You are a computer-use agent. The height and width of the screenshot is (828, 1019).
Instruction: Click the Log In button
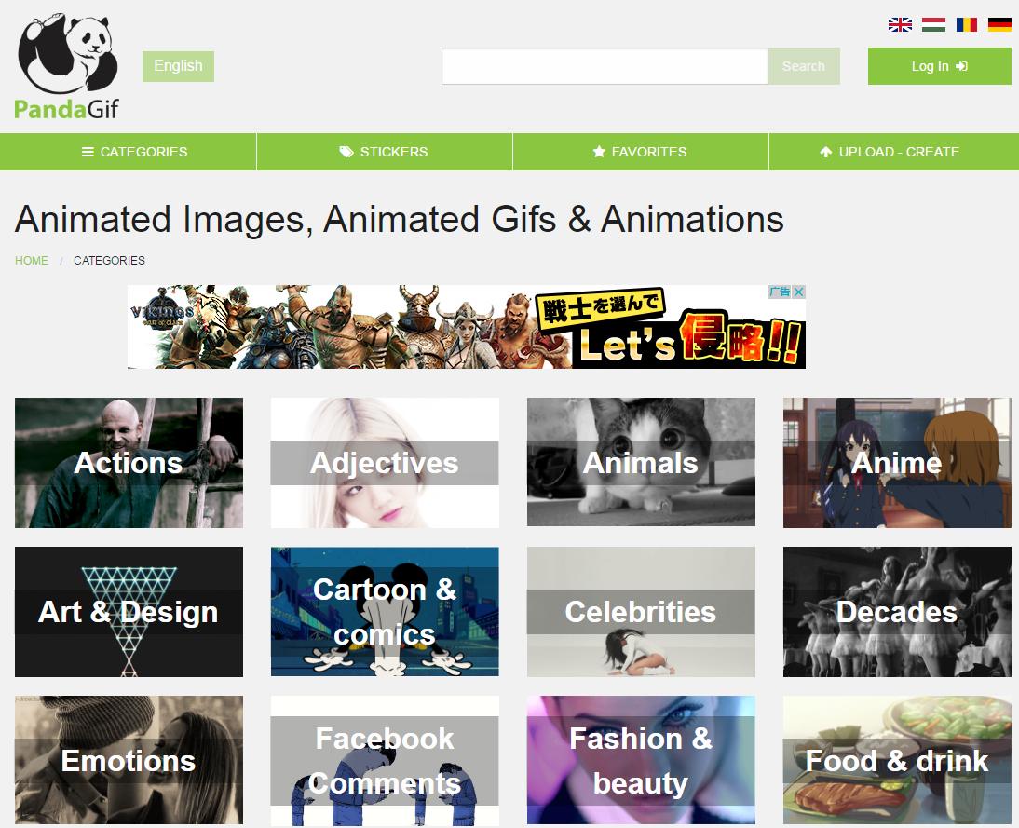tap(939, 66)
